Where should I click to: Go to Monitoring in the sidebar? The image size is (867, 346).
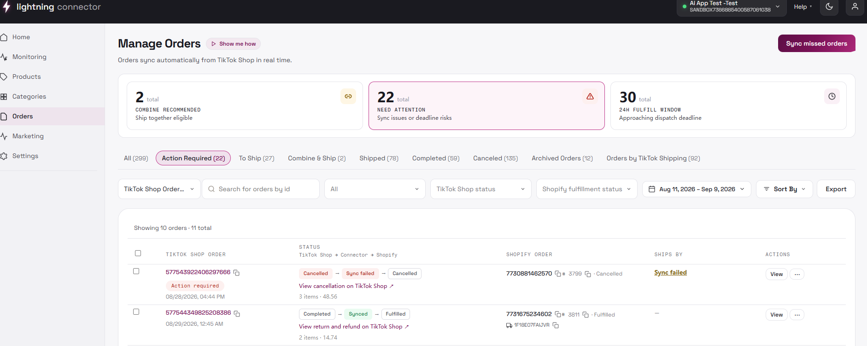[29, 57]
